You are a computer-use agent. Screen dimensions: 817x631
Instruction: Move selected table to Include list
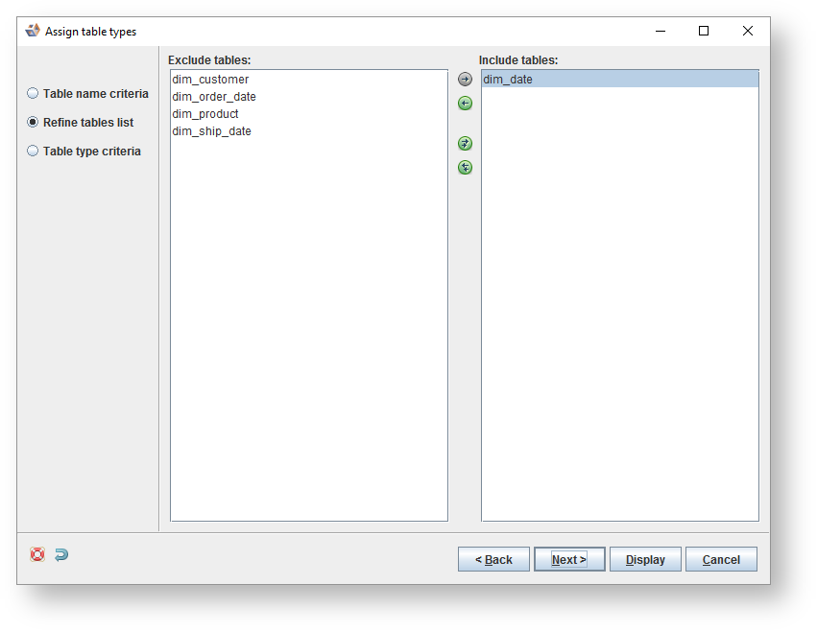(465, 79)
